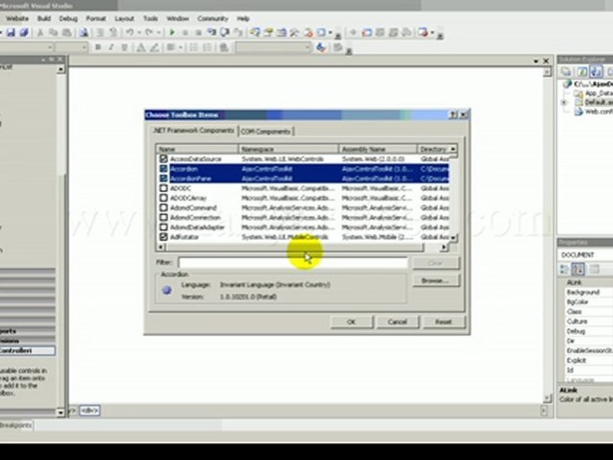The height and width of the screenshot is (460, 613).
Task: Sort list by Namespace column header
Action: (x=289, y=149)
